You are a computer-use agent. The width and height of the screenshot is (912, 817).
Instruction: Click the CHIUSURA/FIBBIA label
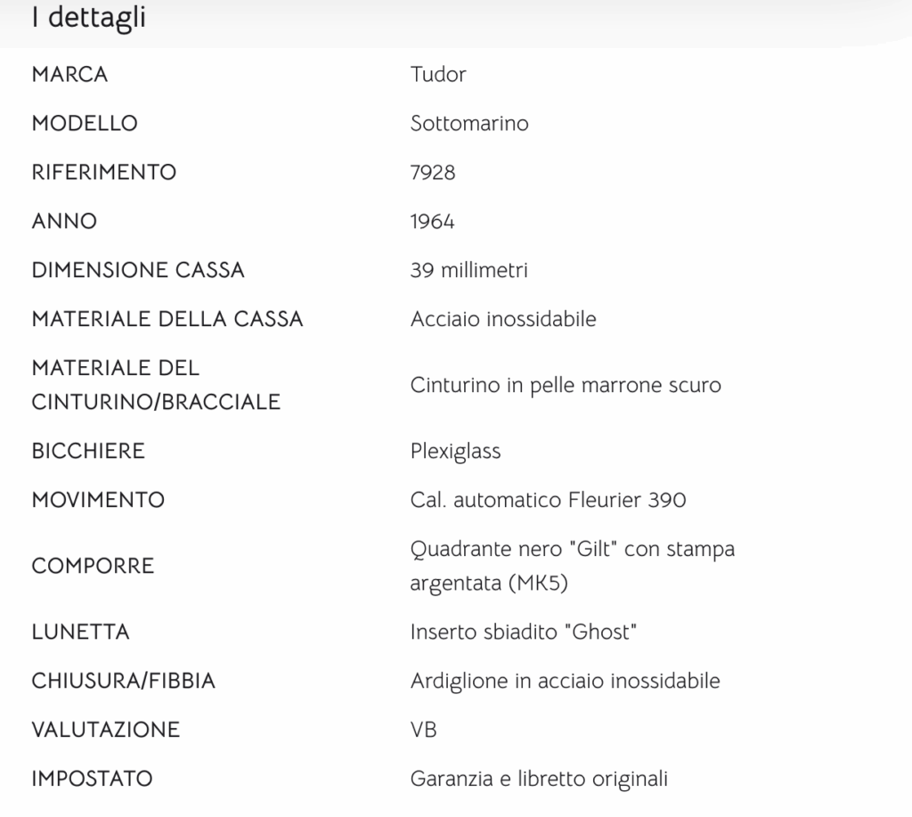pos(123,682)
